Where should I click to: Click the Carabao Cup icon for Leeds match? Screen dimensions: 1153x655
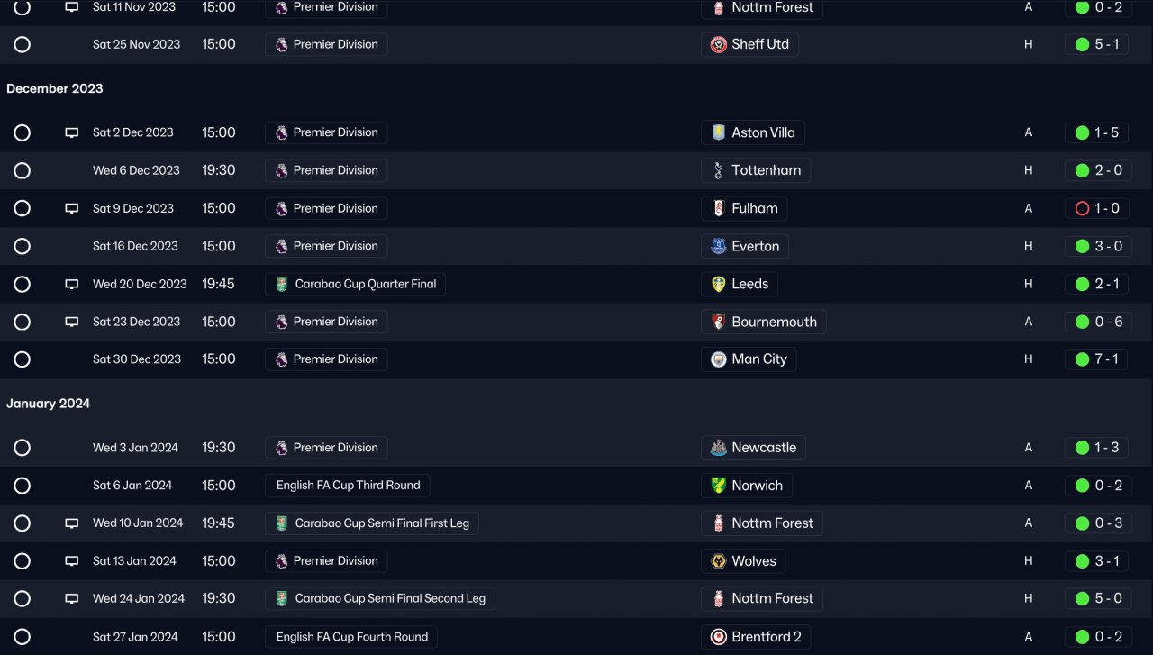(281, 284)
